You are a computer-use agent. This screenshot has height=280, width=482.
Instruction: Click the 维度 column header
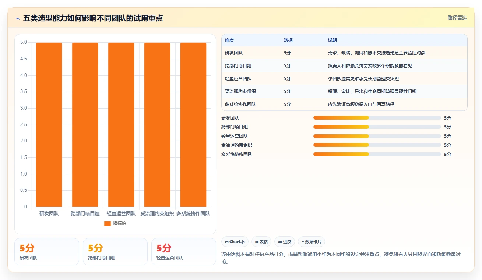point(229,40)
